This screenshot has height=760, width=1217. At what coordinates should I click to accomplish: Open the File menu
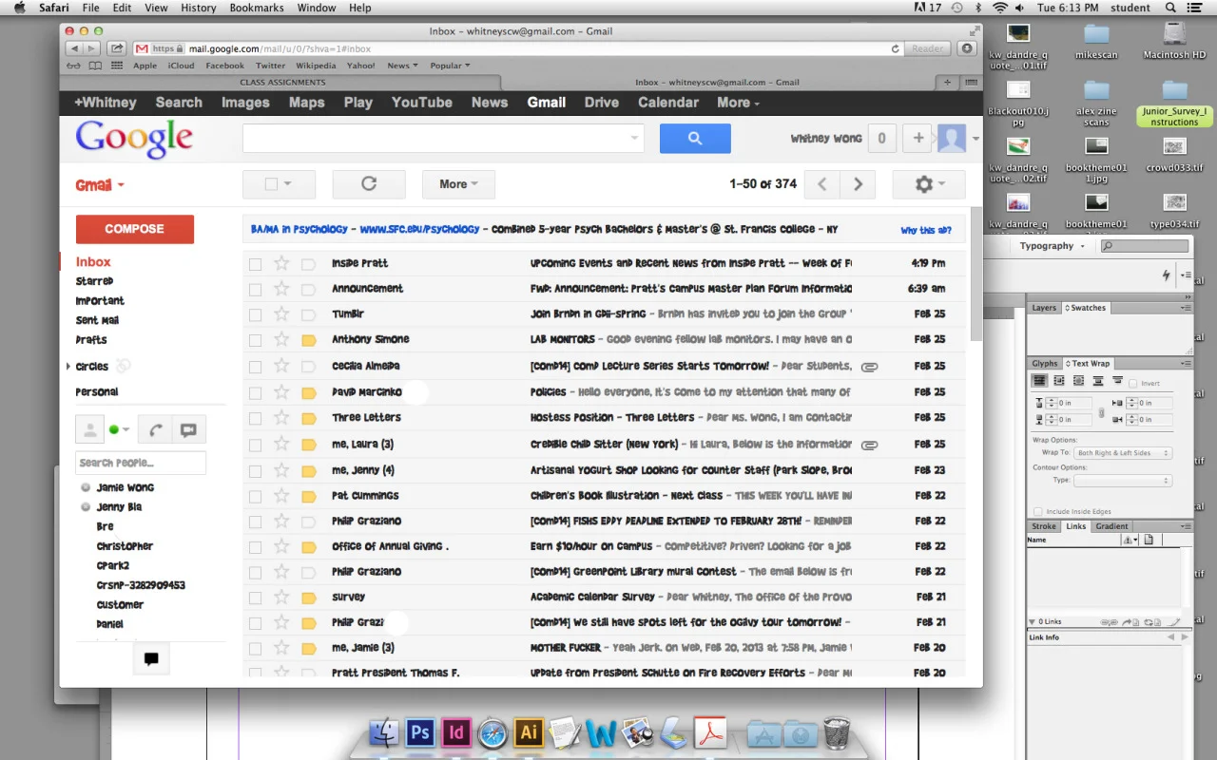(90, 8)
